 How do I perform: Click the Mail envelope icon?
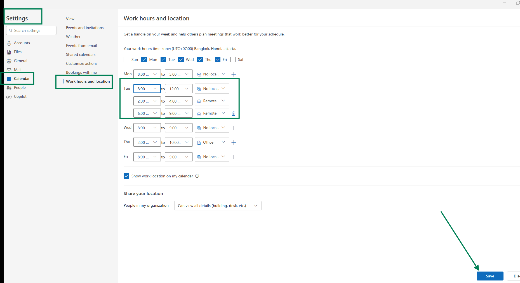pos(9,70)
